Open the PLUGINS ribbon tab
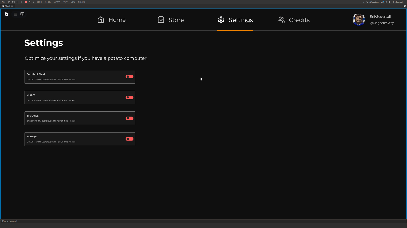The width and height of the screenshot is (407, 228). [x=82, y=2]
